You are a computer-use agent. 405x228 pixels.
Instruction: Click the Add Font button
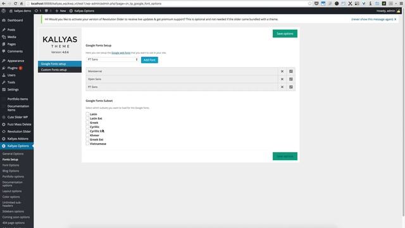149,60
